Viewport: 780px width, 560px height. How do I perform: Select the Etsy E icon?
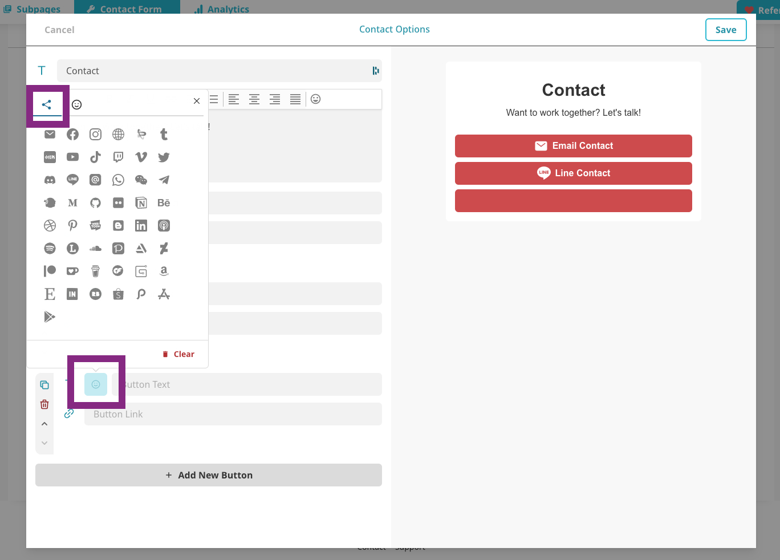point(50,294)
